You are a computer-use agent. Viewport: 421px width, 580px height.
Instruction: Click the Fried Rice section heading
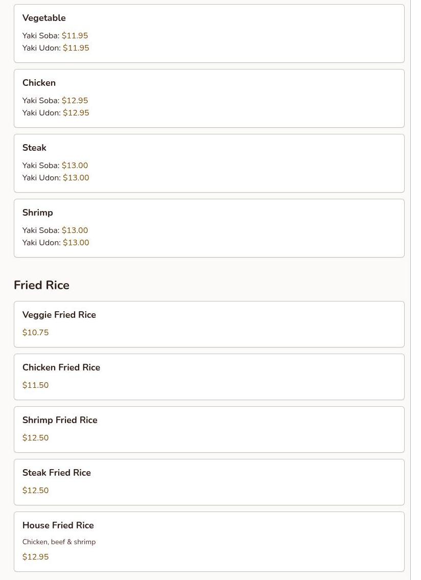pyautogui.click(x=41, y=285)
